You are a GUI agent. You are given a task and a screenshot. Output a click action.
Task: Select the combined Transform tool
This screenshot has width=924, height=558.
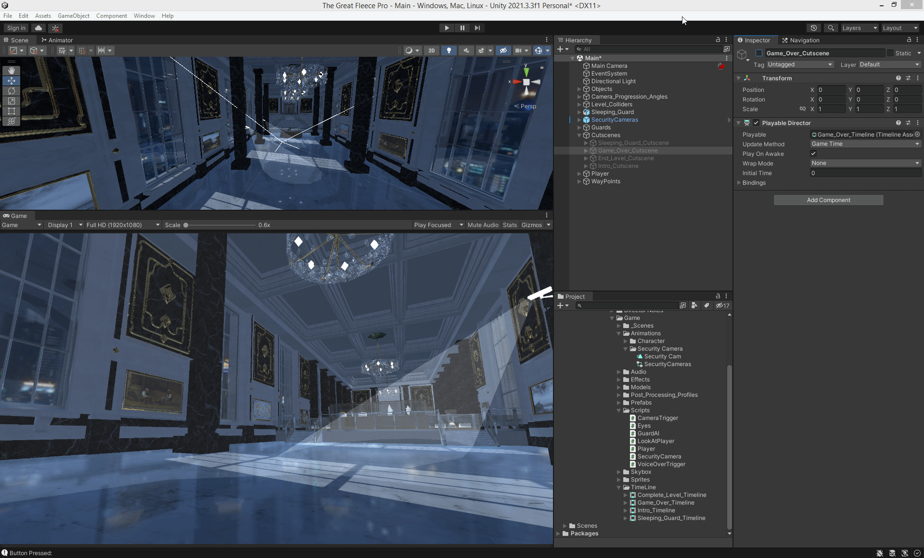pyautogui.click(x=12, y=121)
